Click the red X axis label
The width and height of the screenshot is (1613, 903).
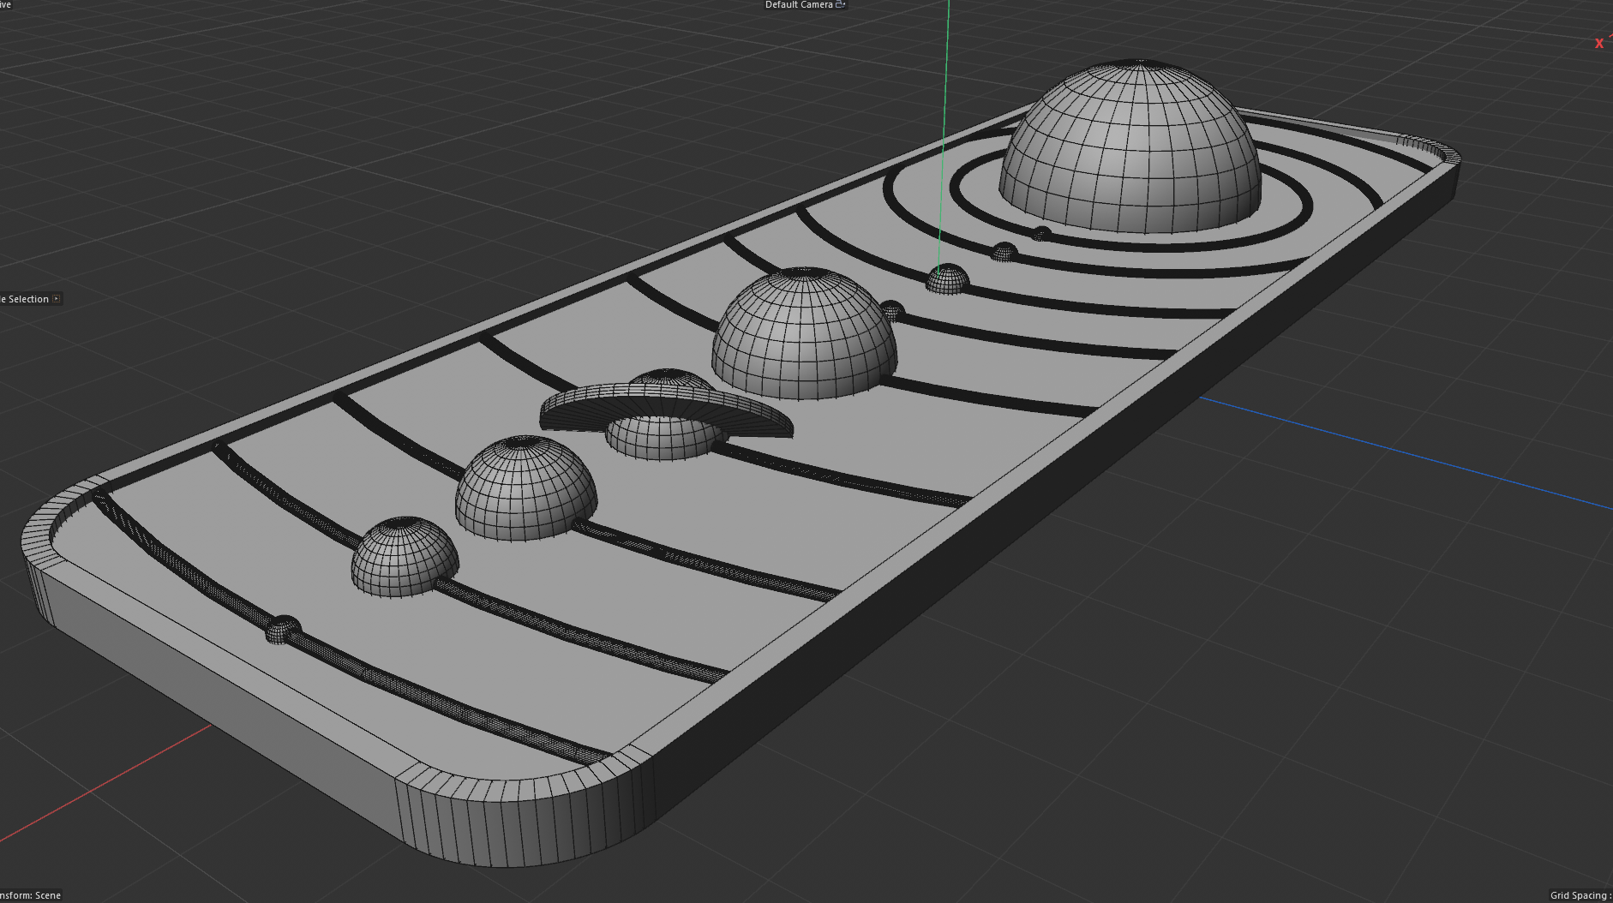tap(1599, 43)
